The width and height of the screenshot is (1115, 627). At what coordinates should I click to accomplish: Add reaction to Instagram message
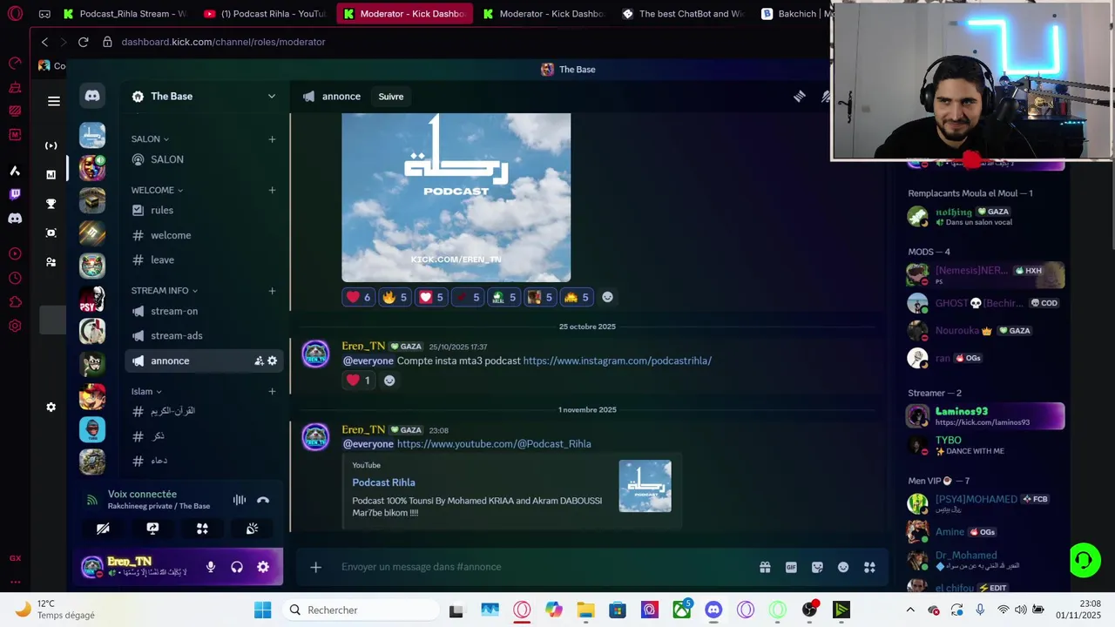[x=389, y=381]
